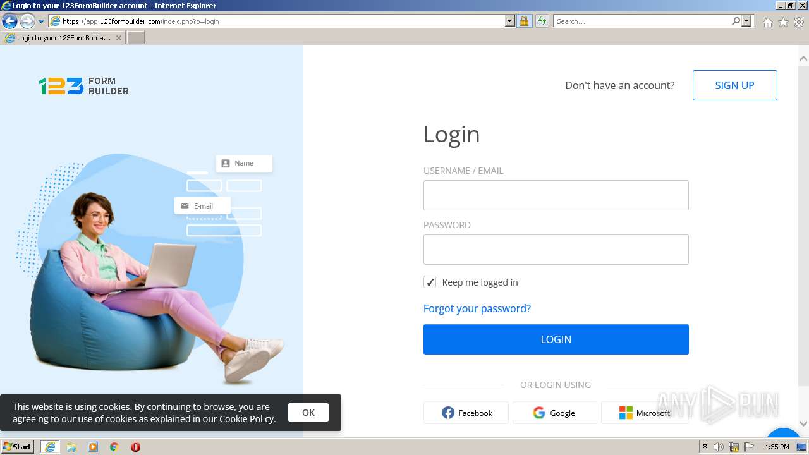
Task: Click the security lock icon
Action: pyautogui.click(x=524, y=21)
